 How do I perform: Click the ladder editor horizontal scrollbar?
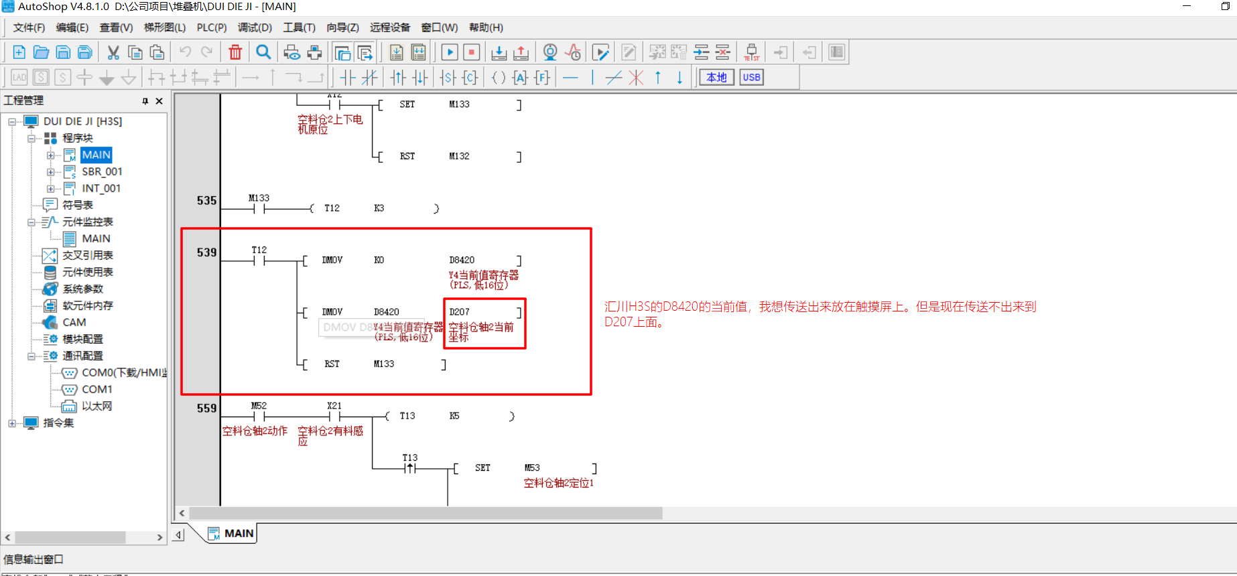426,513
